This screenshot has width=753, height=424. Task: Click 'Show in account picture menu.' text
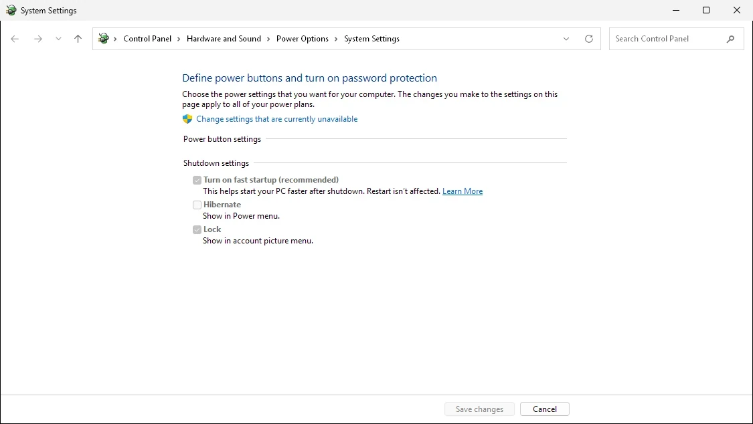pos(258,241)
